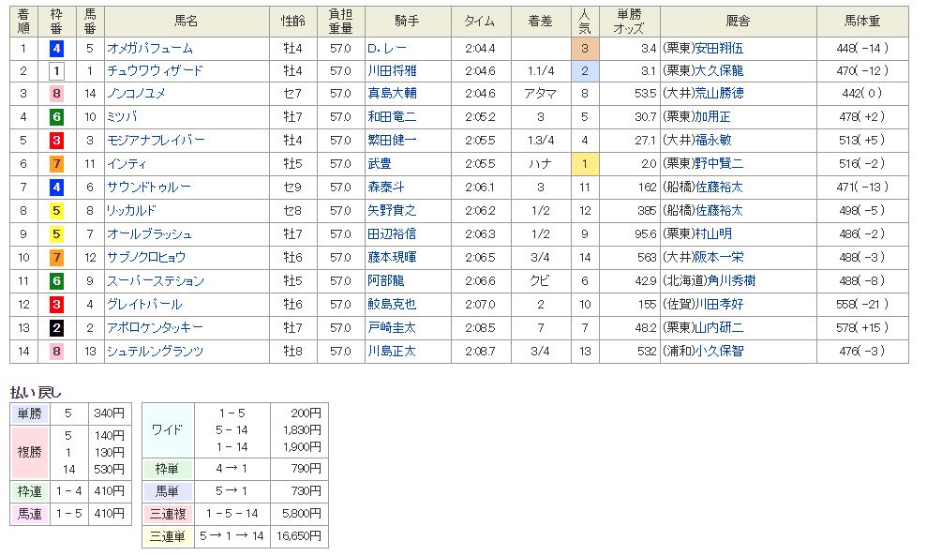Click the 三連複 payout label
Screen dimensions: 927x556
click(x=168, y=514)
